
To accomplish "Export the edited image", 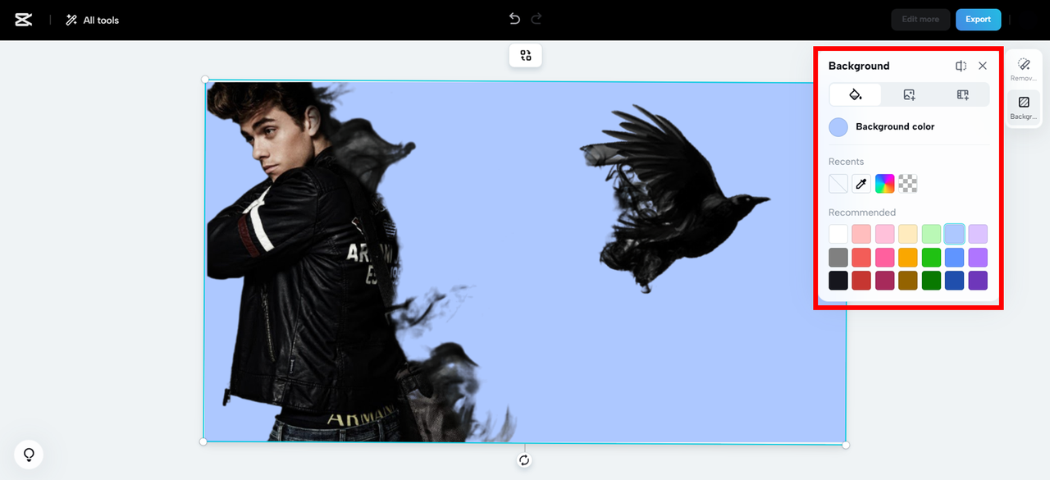I will [978, 20].
